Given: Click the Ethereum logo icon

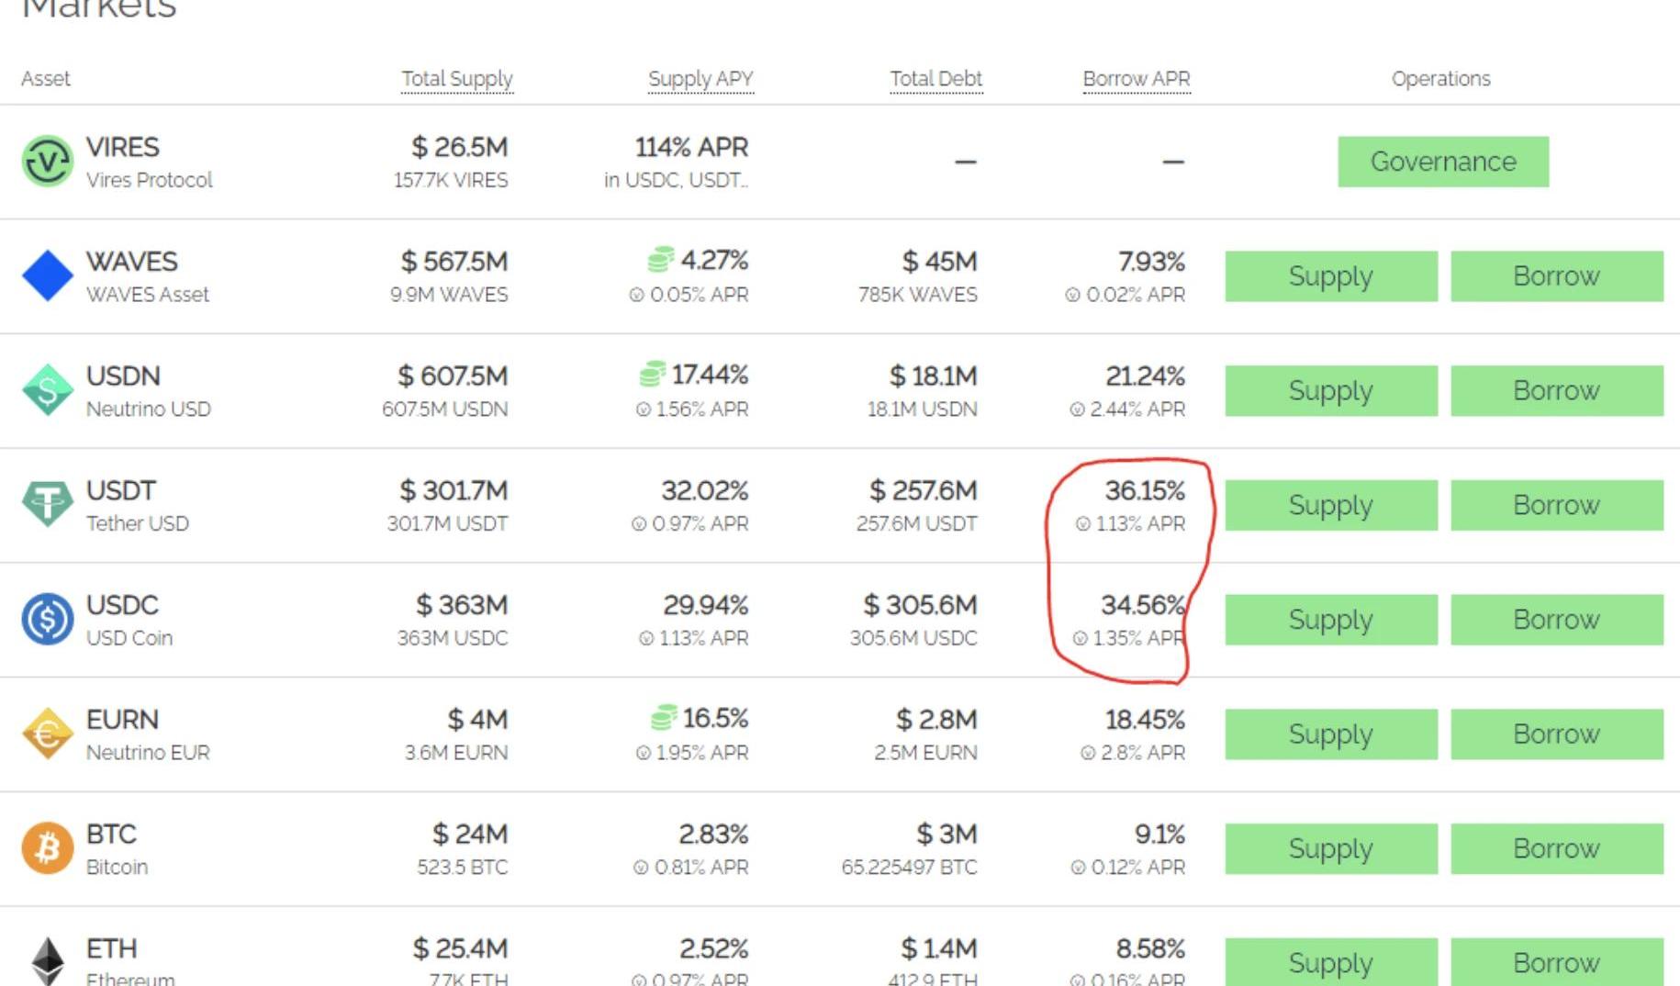Looking at the screenshot, I should coord(47,960).
